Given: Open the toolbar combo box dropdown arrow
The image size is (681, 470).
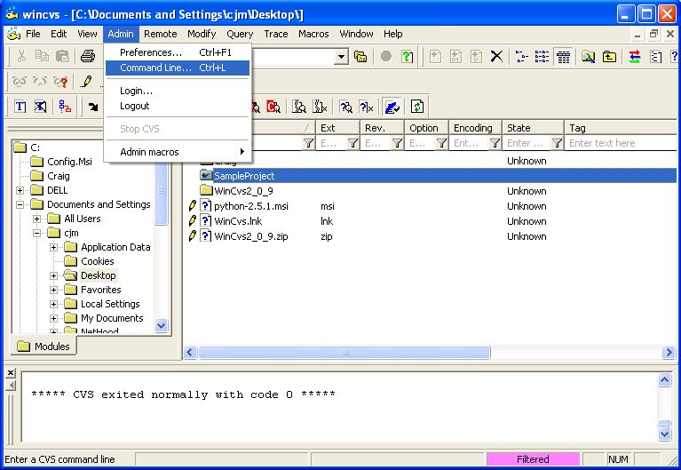Looking at the screenshot, I should coord(342,57).
